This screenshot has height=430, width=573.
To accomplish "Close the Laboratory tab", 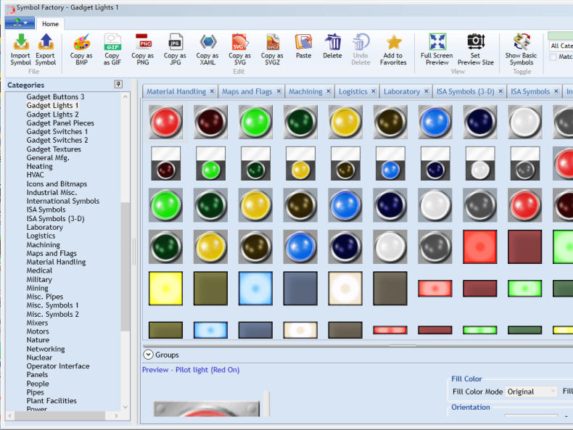I will [x=426, y=91].
